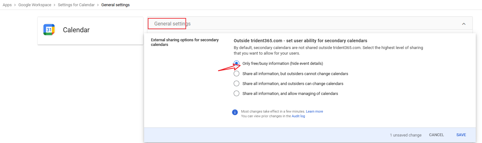The image size is (482, 143).
Task: Click General settings in the breadcrumb trail
Action: click(x=115, y=5)
